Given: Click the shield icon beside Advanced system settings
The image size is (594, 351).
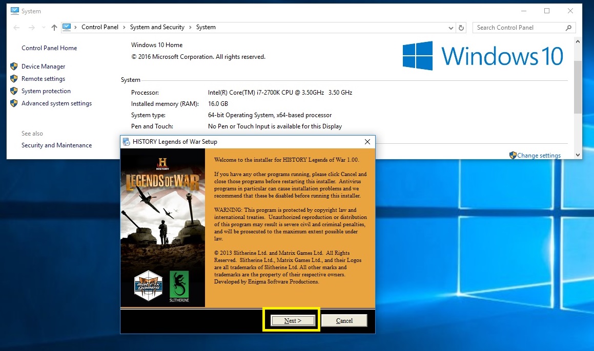Looking at the screenshot, I should (14, 103).
